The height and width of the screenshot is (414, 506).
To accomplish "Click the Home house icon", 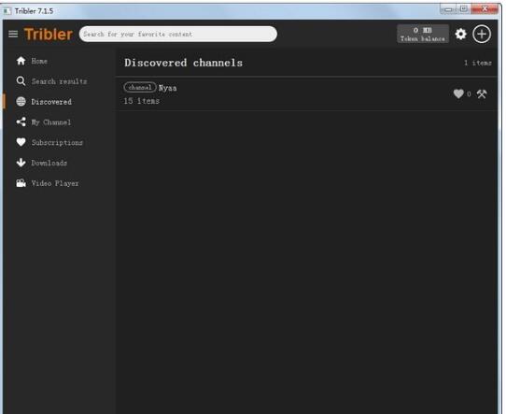I will coord(21,61).
